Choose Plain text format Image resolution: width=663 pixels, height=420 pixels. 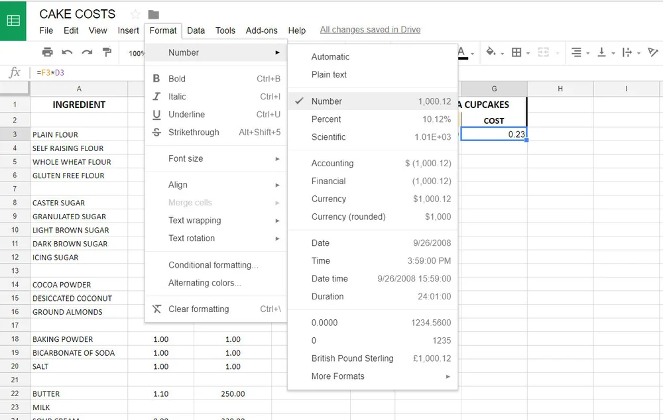tap(373, 74)
